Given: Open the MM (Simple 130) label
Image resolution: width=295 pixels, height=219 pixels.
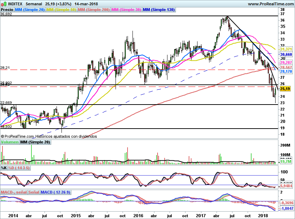Looking at the screenshot, I should pyautogui.click(x=159, y=10).
